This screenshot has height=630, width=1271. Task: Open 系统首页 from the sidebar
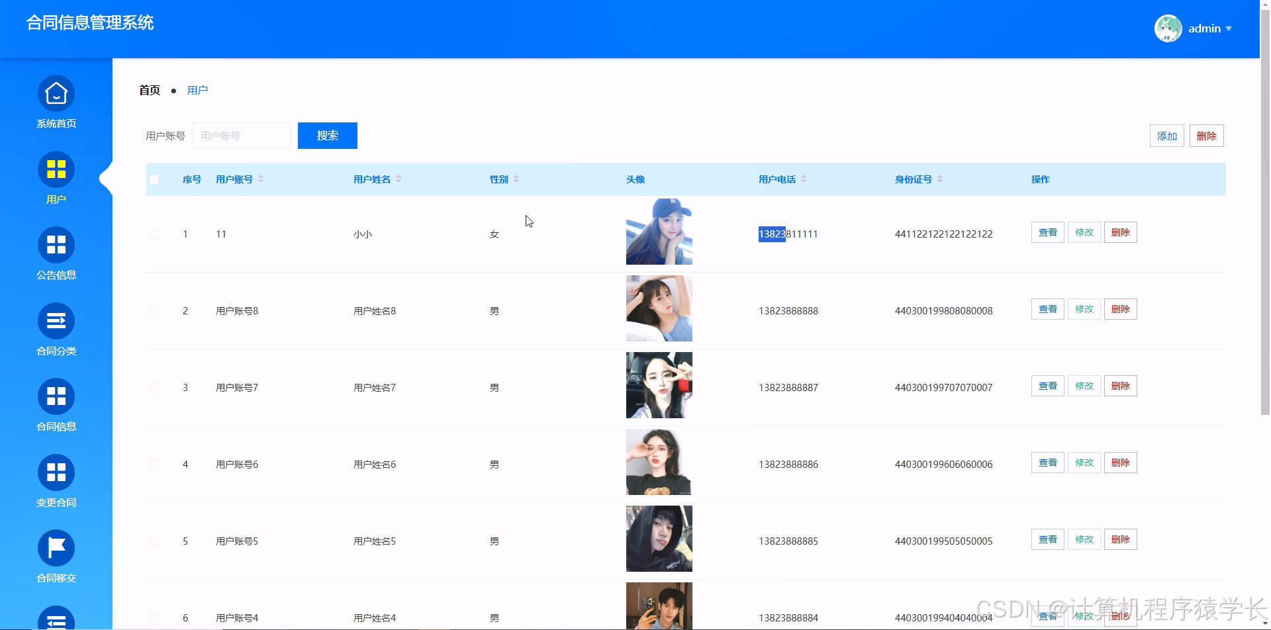point(56,101)
